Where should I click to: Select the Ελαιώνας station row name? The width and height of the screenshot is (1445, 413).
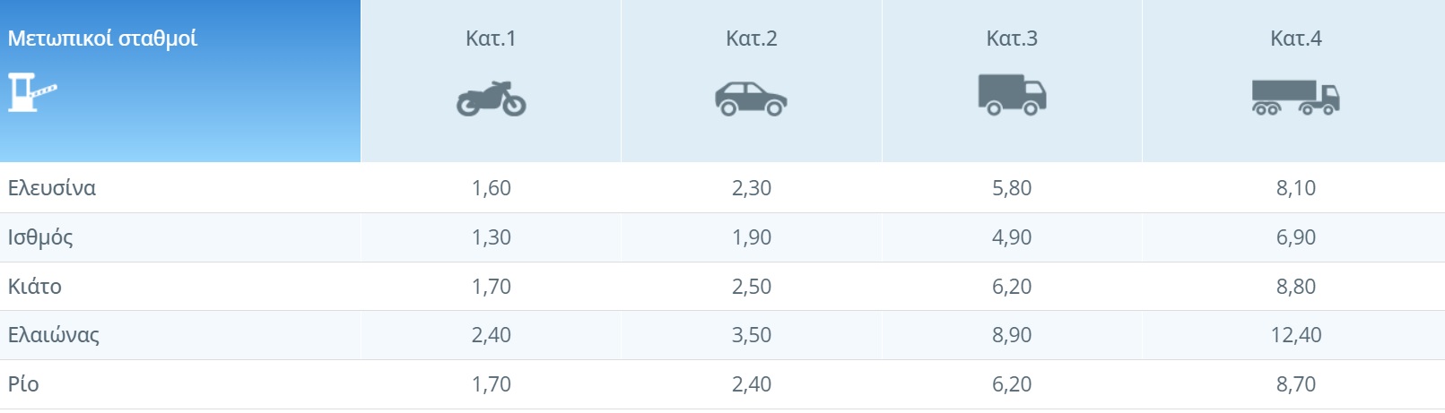[54, 335]
